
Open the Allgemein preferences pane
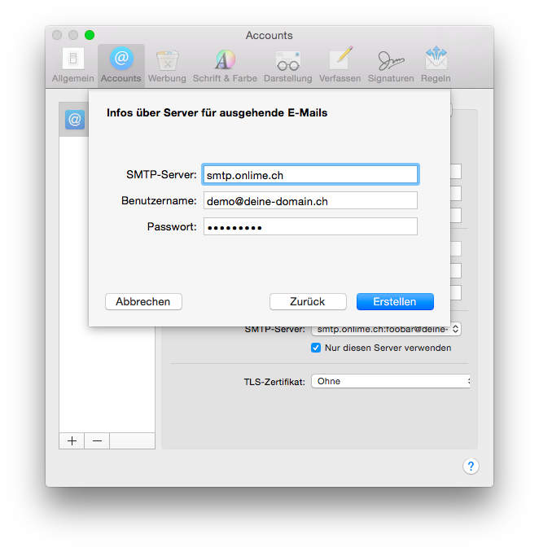(74, 65)
